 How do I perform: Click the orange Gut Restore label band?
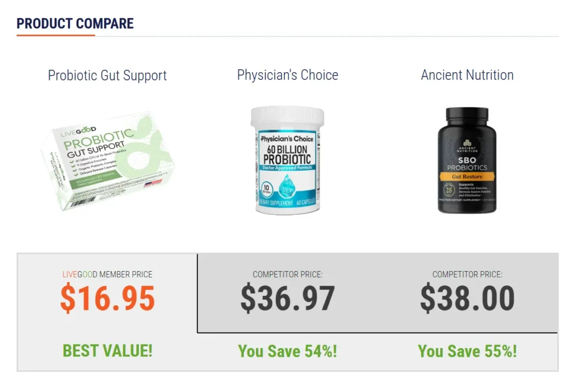coord(467,176)
